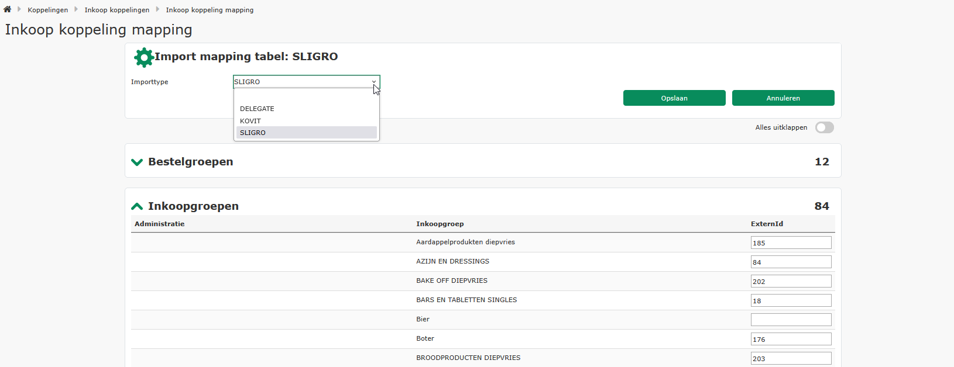
Task: Click ExternId field for Aardappelprodukten diepvries
Action: (791, 243)
